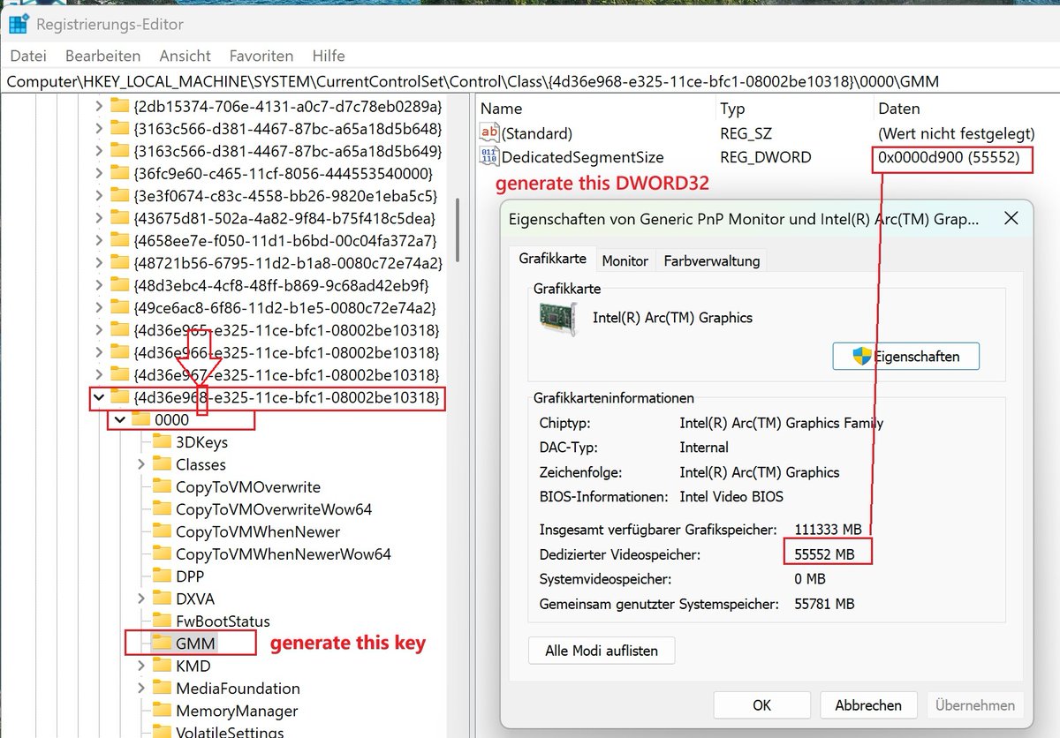This screenshot has height=738, width=1060.
Task: Open adapter Eigenschaften button
Action: click(906, 357)
